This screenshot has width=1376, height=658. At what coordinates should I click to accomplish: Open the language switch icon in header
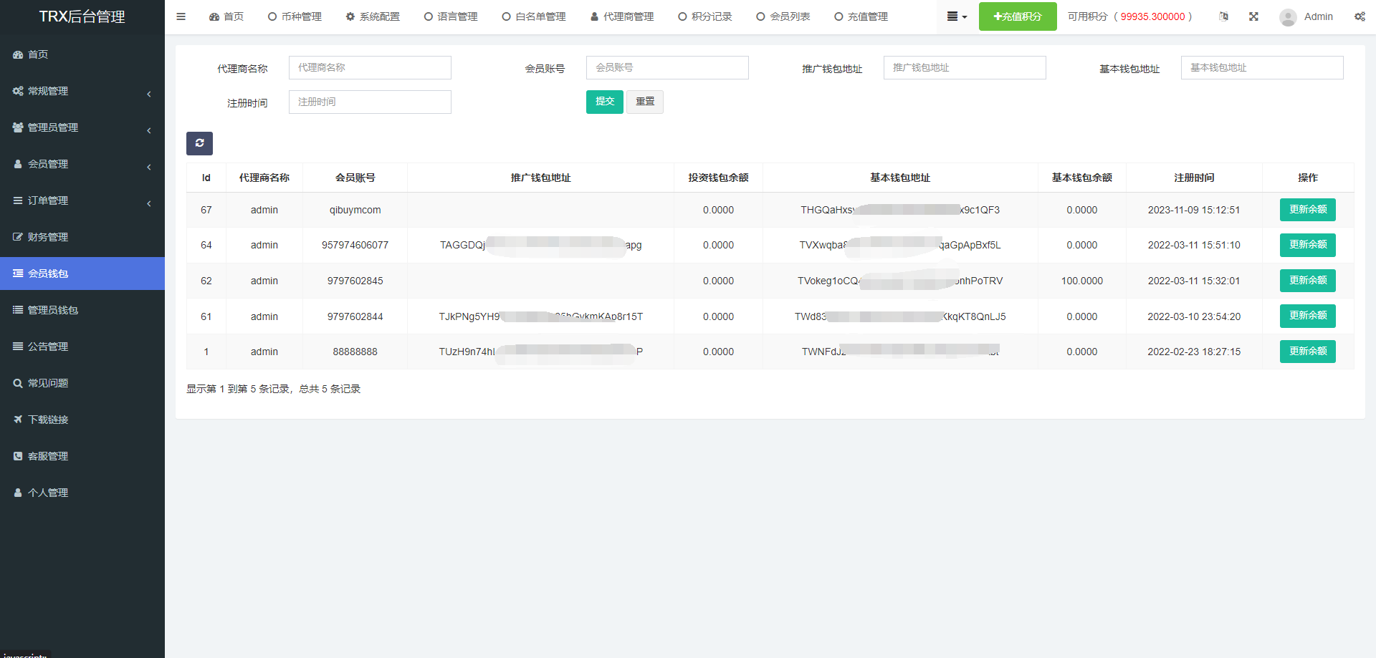click(1223, 16)
